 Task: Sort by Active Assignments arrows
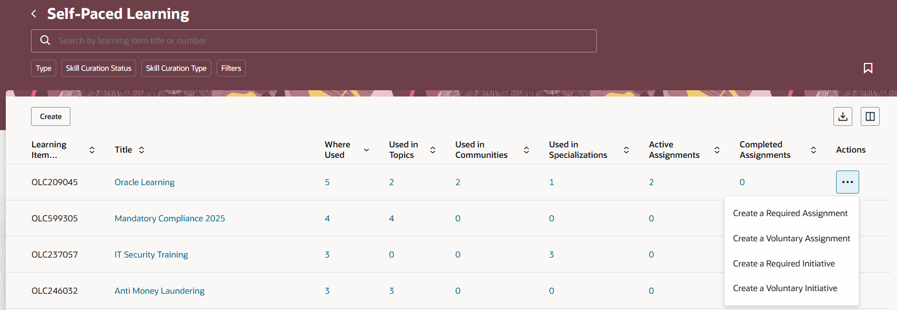(x=717, y=150)
